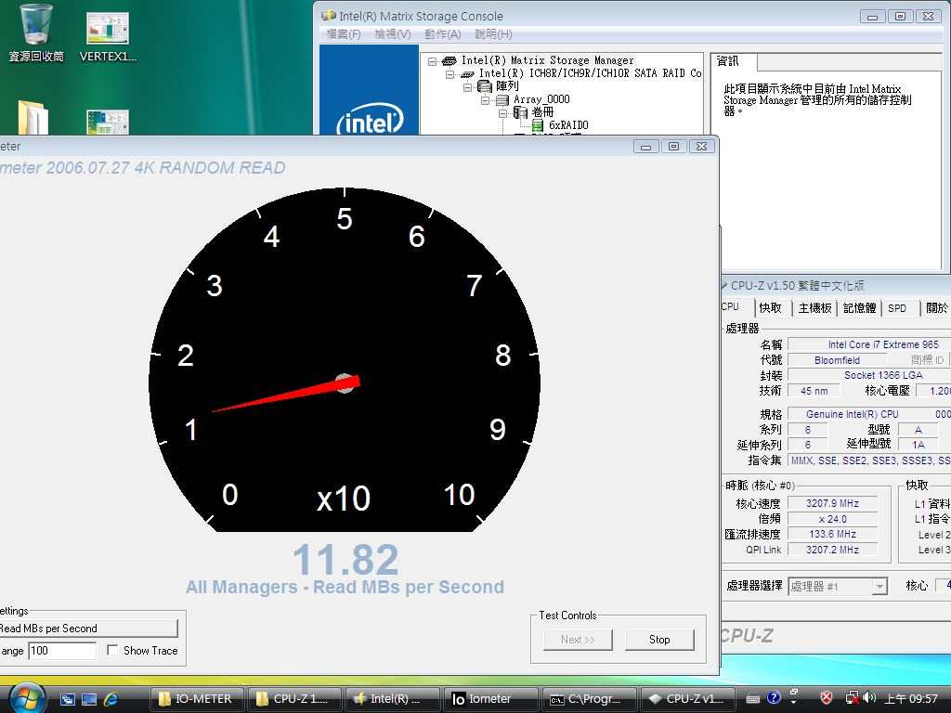Open the 動作(A) menu
951x713 pixels.
[x=443, y=34]
